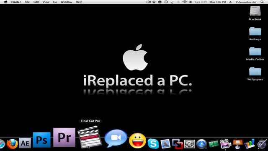268x151 pixels.
Task: Launch Keynote podium icon
Action: (237, 143)
